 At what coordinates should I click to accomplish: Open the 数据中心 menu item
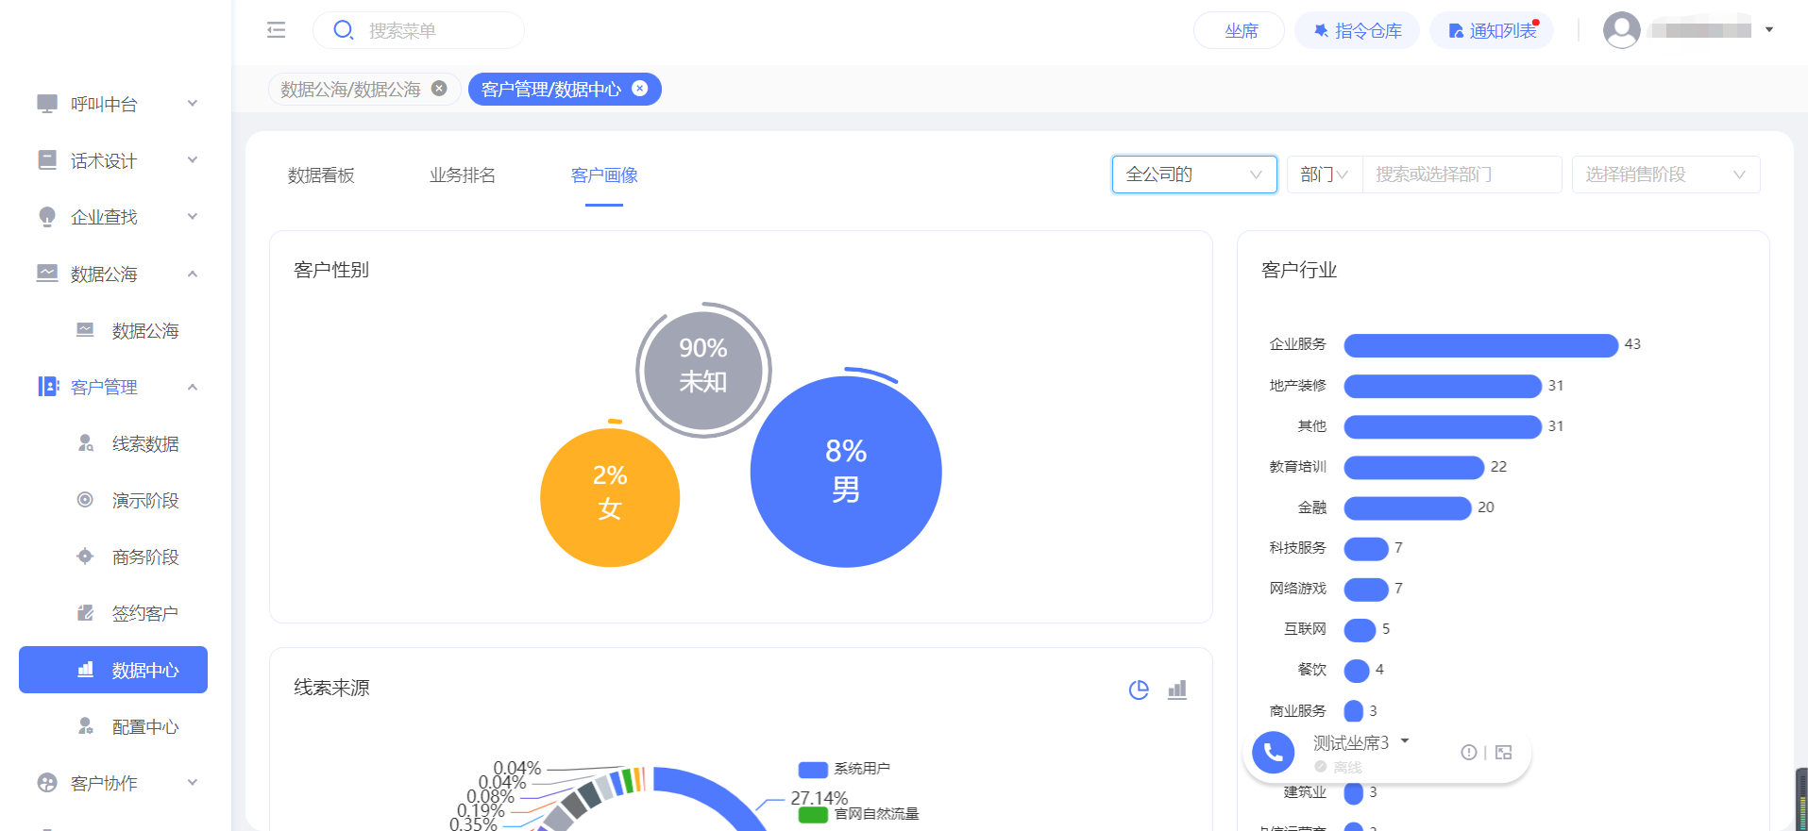pos(113,670)
